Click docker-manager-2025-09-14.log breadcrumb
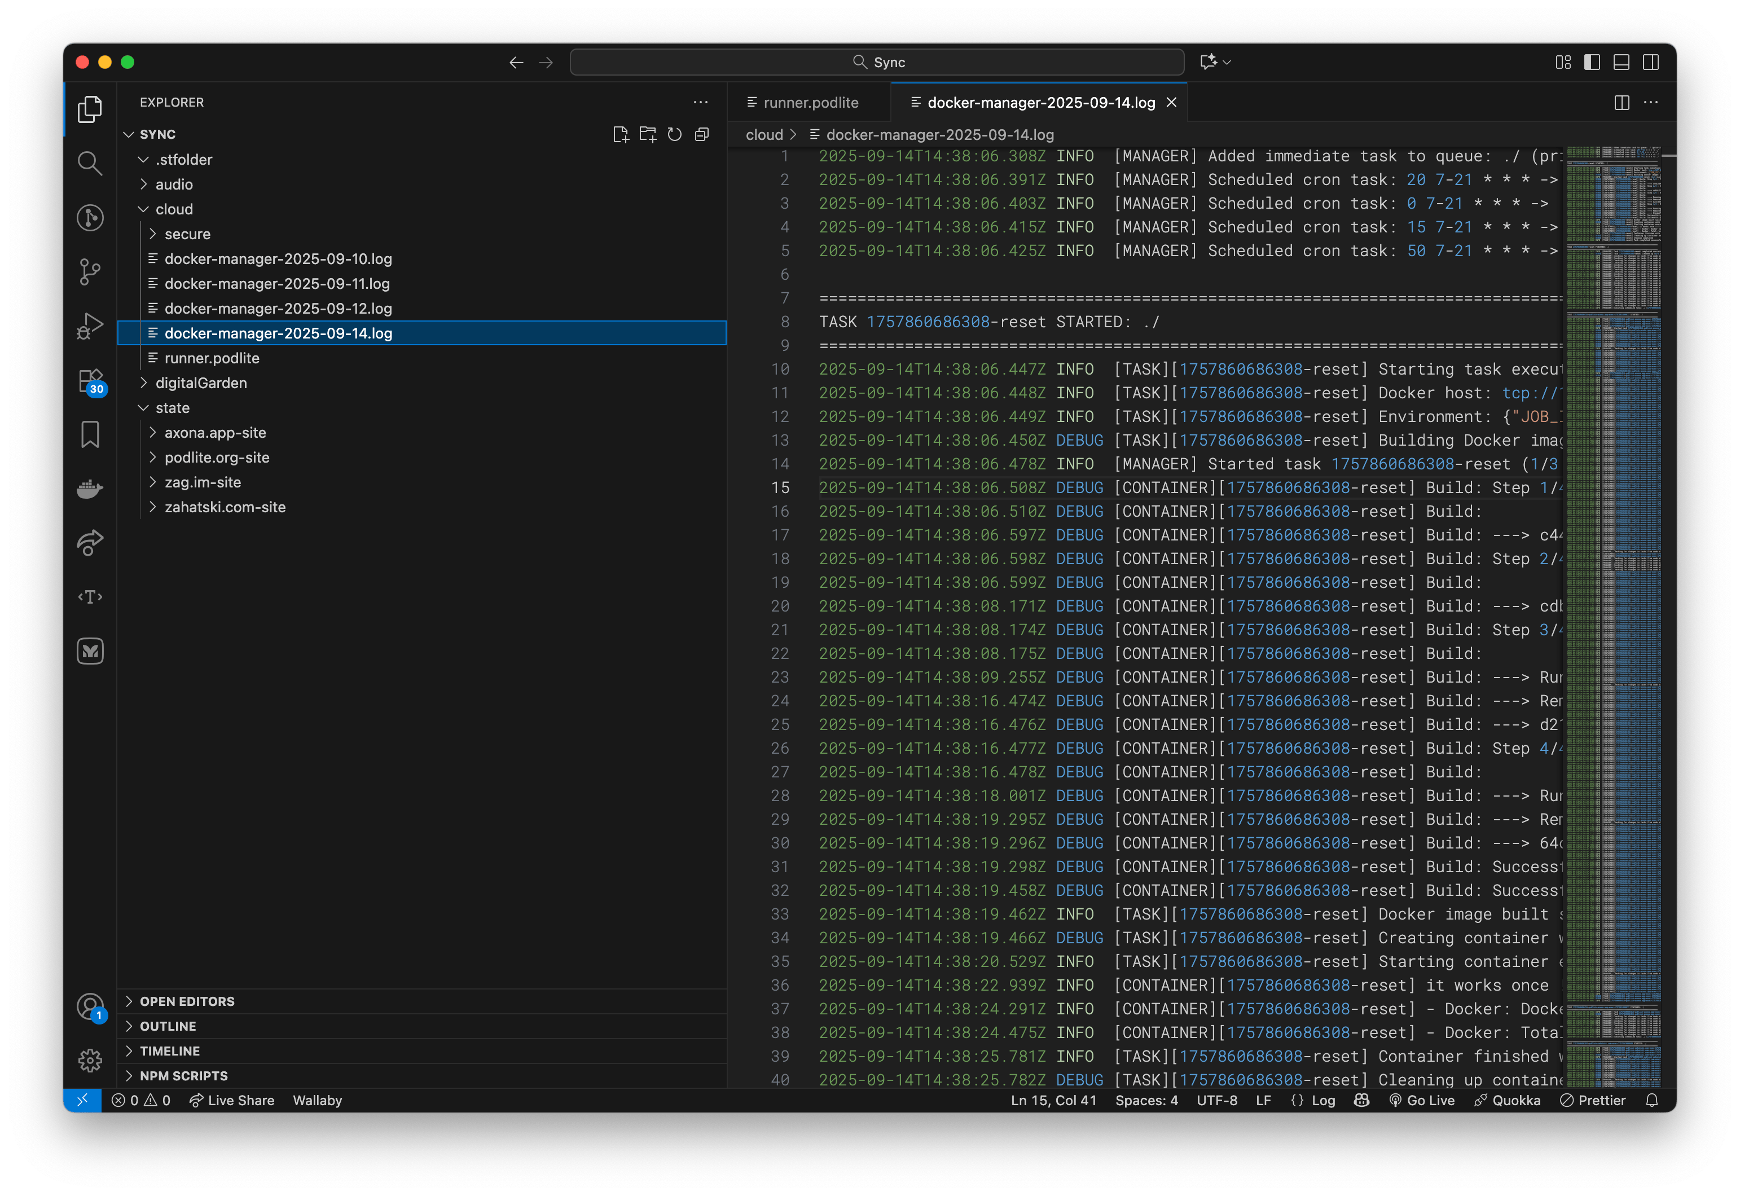The image size is (1740, 1196). (939, 135)
